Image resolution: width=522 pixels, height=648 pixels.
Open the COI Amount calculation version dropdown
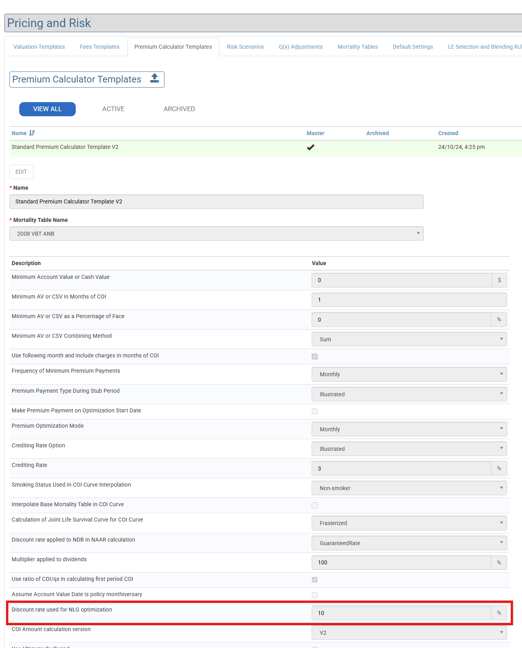point(409,633)
